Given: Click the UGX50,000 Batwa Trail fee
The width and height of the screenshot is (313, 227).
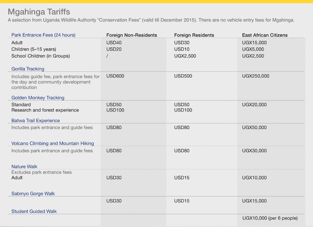Looking at the screenshot, I should tap(254, 127).
